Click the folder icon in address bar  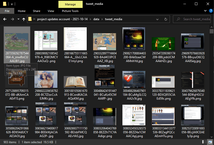tap(30, 19)
